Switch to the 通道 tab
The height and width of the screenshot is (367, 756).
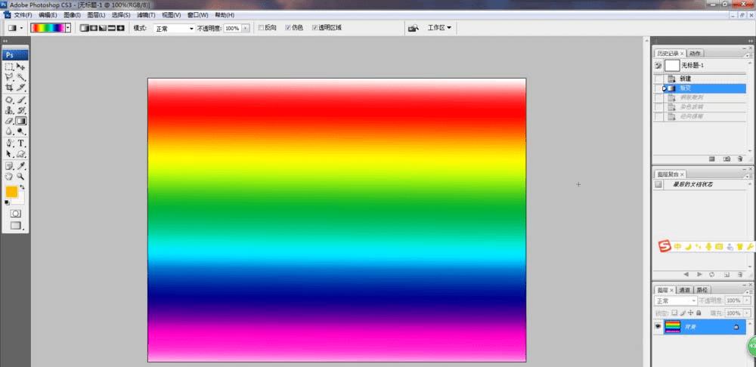coord(685,290)
